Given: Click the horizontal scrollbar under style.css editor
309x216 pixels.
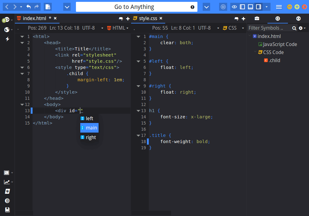Looking at the screenshot, I should point(151,213).
